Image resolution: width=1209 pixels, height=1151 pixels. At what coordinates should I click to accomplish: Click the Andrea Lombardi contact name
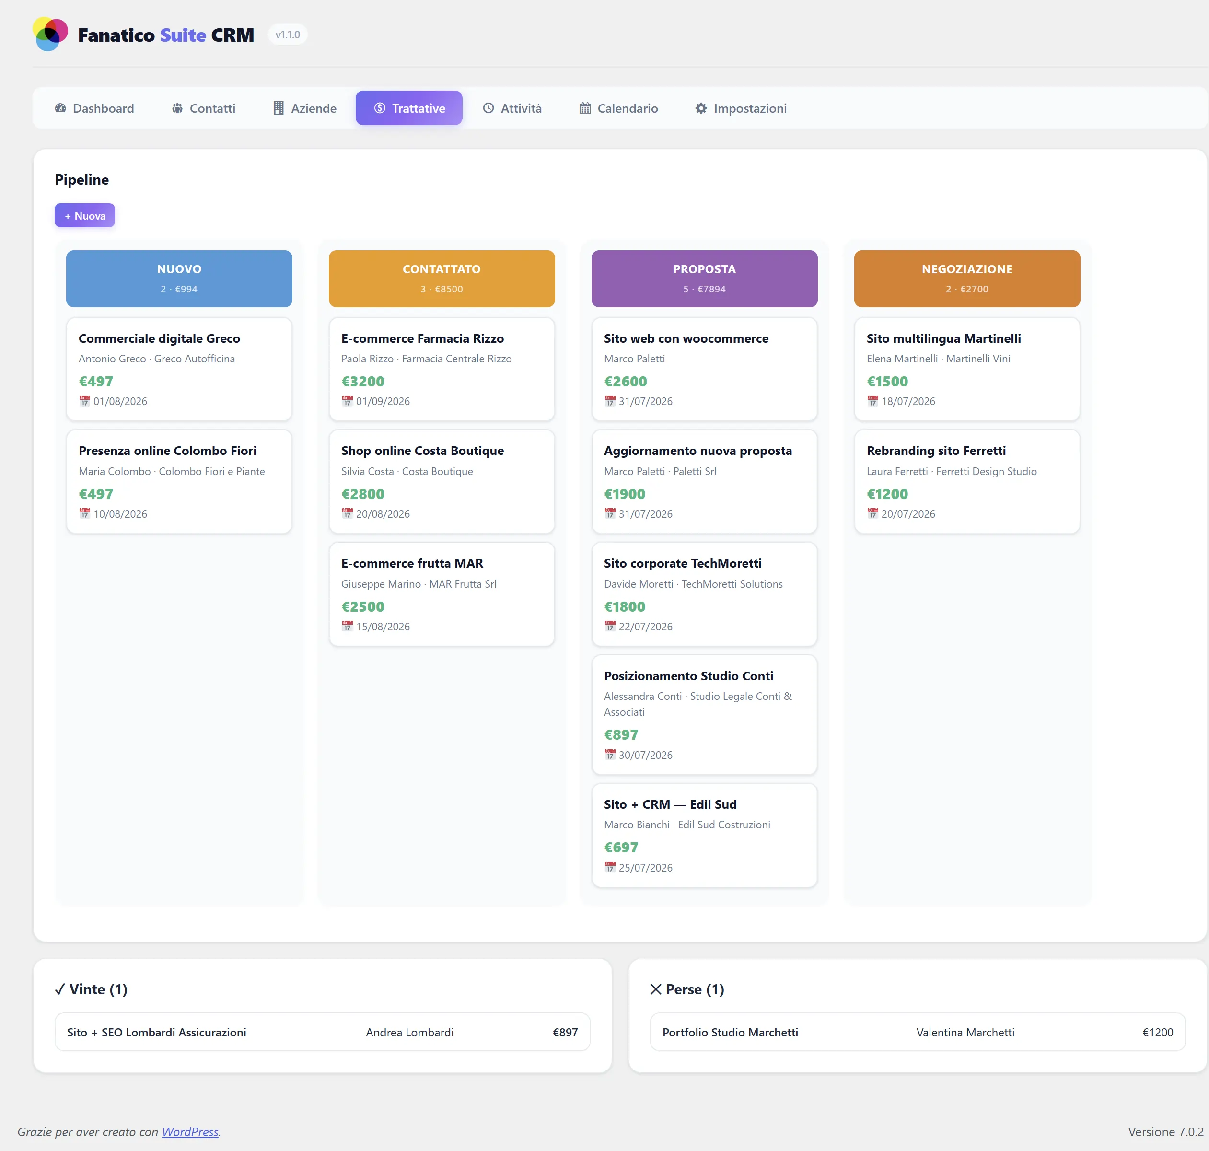point(410,1032)
